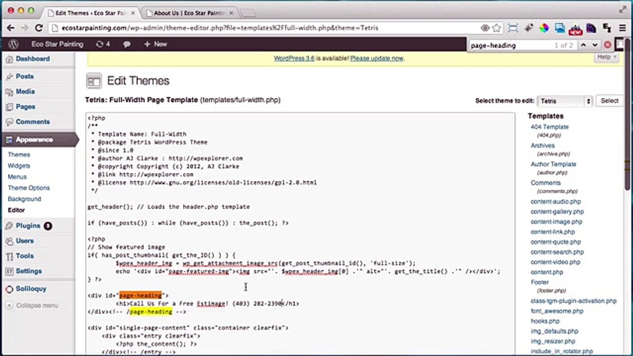
Task: Open Eco Star Painting site menu
Action: click(x=57, y=44)
